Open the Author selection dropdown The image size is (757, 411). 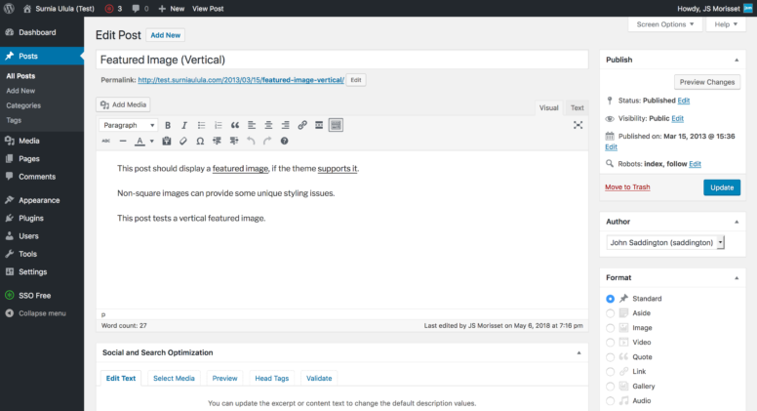[x=665, y=242]
